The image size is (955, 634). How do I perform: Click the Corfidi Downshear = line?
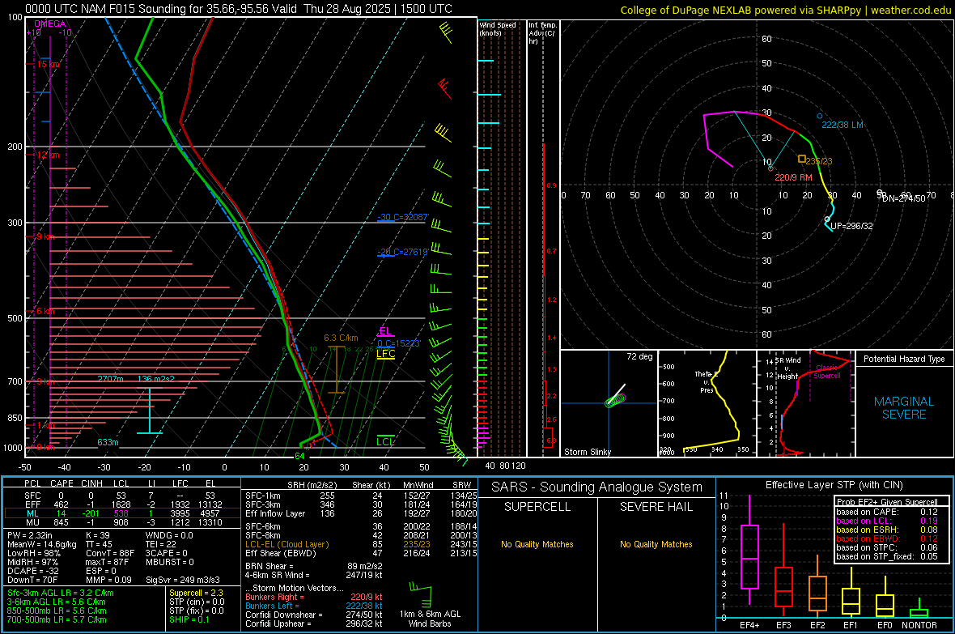314,615
